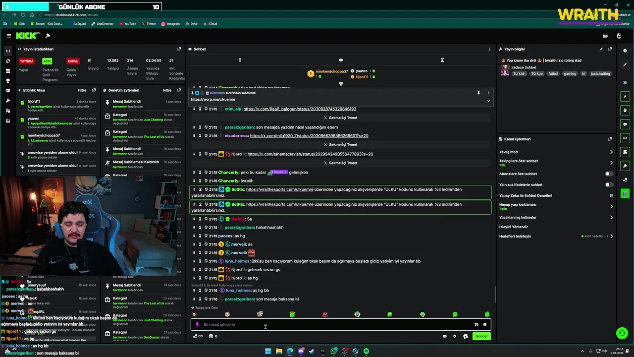This screenshot has height=357, width=634.
Task: Open Filtre in Denetim Eylemleri panel
Action: click(167, 90)
